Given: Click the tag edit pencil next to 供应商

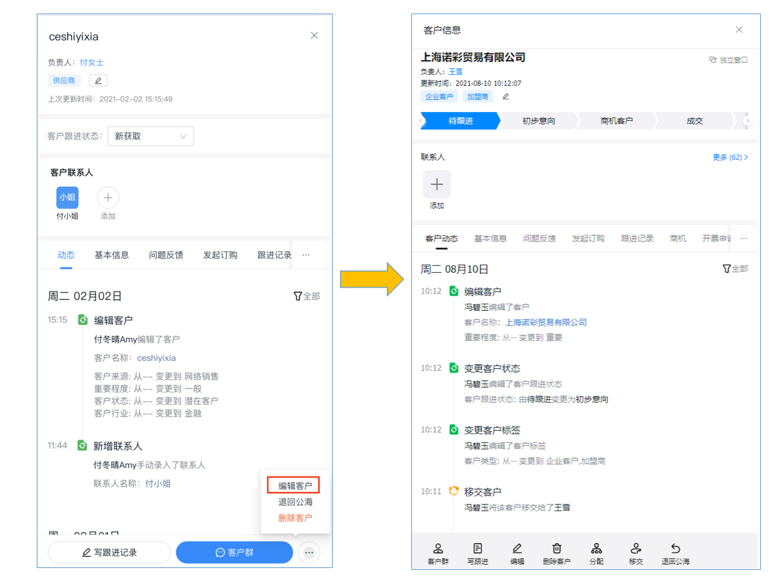Looking at the screenshot, I should point(98,81).
